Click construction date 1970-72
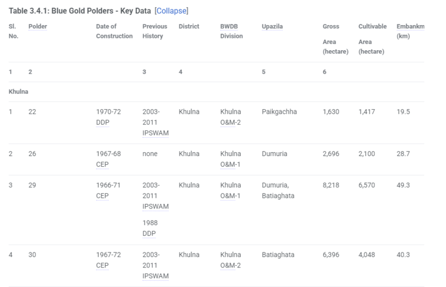The height and width of the screenshot is (287, 446). (108, 112)
